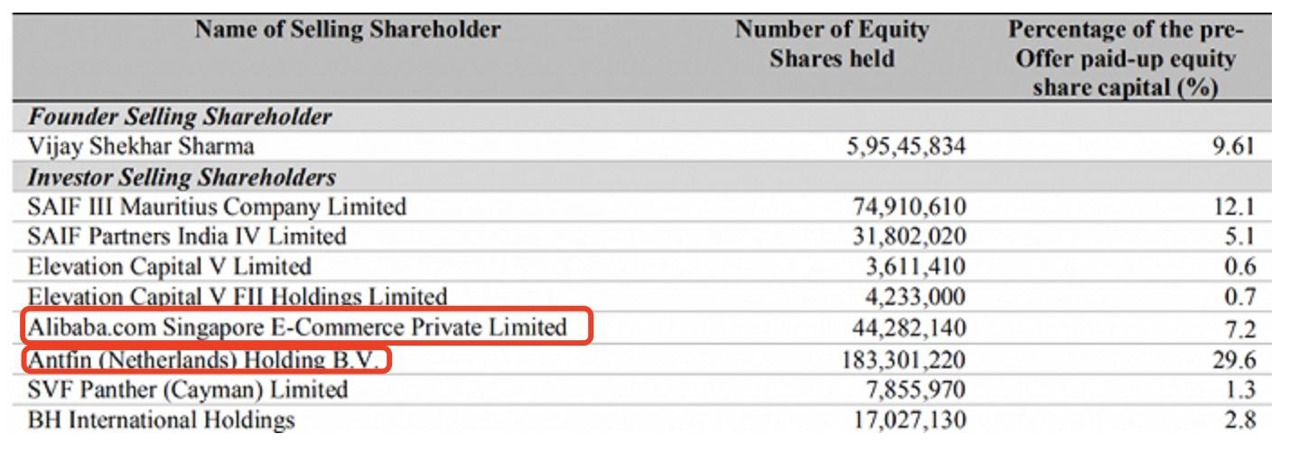Select the "Founder Selling Shareholder" section heading

coord(180,116)
